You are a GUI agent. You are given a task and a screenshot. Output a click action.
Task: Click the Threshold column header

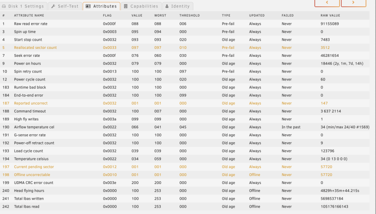[190, 15]
